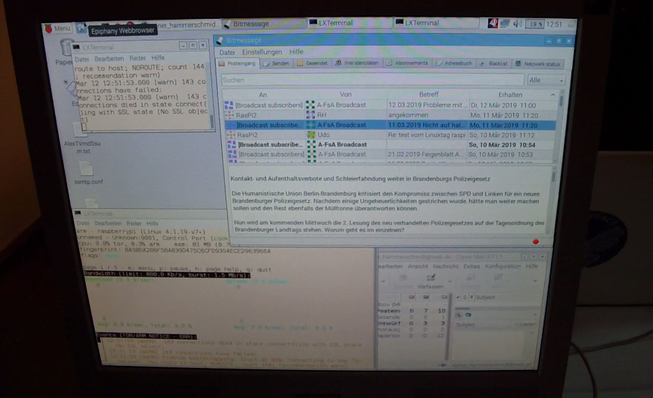
Task: Click the Subject column header in Claws Mail
Action: click(485, 298)
